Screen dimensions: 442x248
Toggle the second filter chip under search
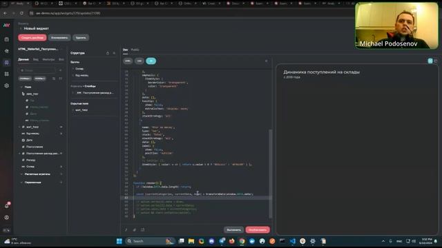point(40,79)
